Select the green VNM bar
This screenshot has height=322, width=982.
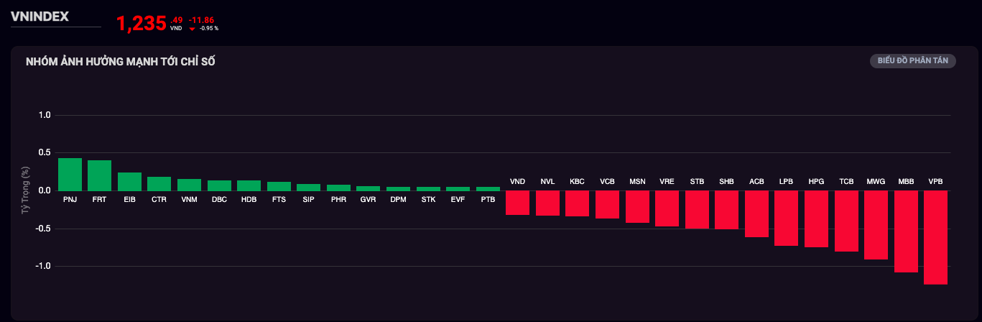[189, 185]
